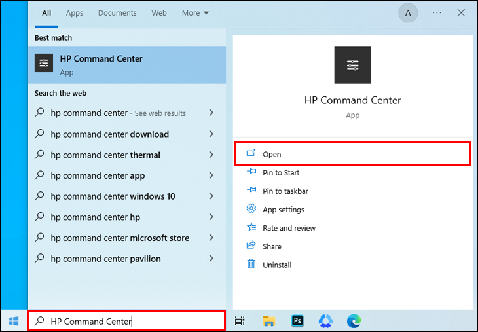Viewport: 478px width, 332px height.
Task: Uninstall the HP Command Center app
Action: [276, 265]
